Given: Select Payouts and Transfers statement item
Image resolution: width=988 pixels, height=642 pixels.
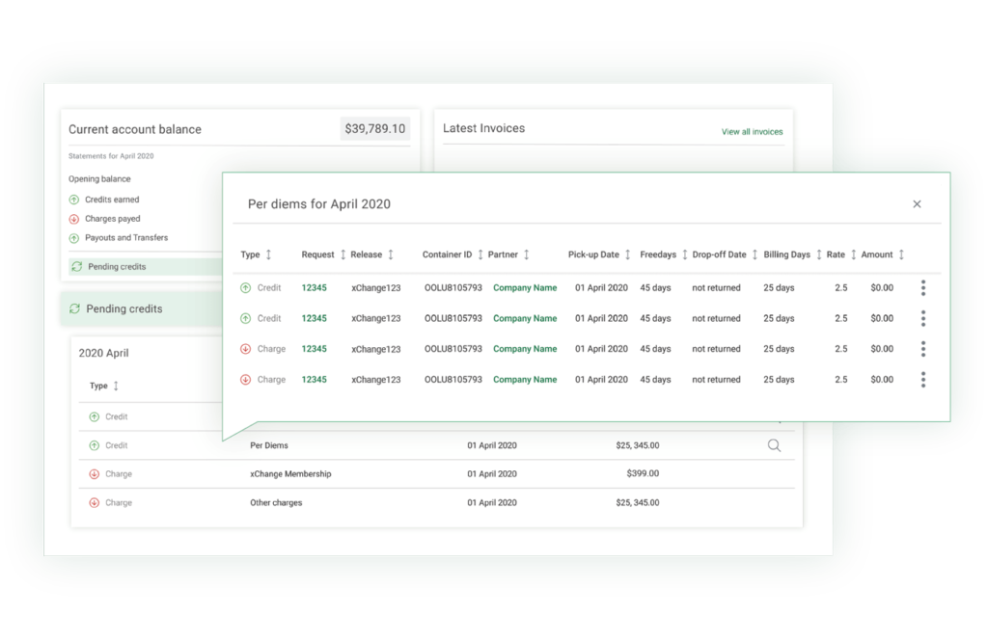Looking at the screenshot, I should point(126,238).
